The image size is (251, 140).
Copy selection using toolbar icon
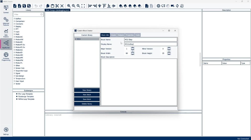click(48, 6)
